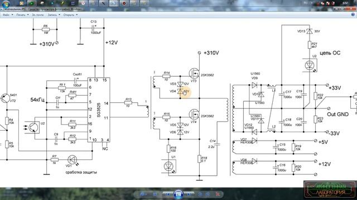Click the red record taskbar icon
This screenshot has width=357, height=200.
124,3
